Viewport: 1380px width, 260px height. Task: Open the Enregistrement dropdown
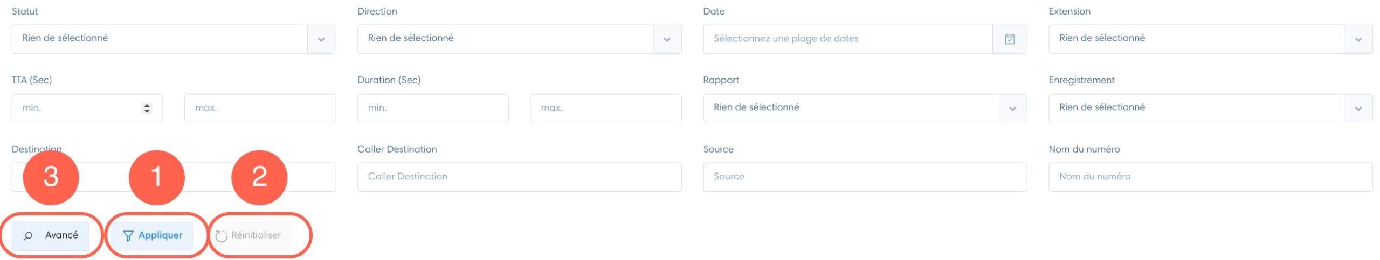[x=1210, y=108]
